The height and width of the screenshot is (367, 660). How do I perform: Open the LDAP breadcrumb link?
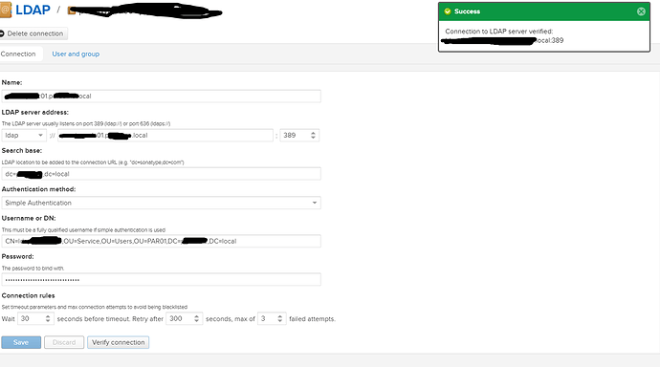pos(33,10)
